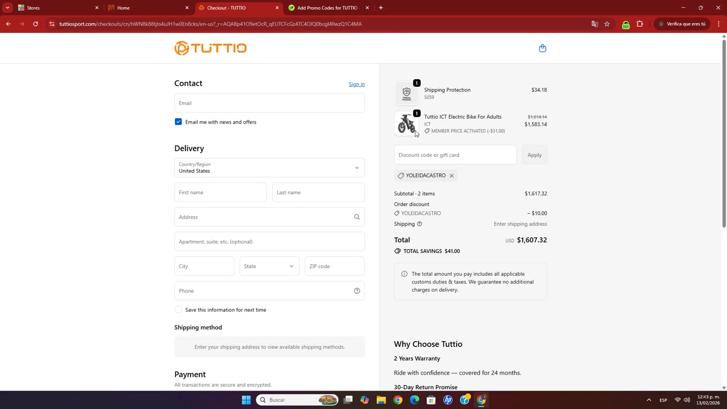Click the address search magnifier icon
Screen dimensions: 727x409
coord(357,217)
